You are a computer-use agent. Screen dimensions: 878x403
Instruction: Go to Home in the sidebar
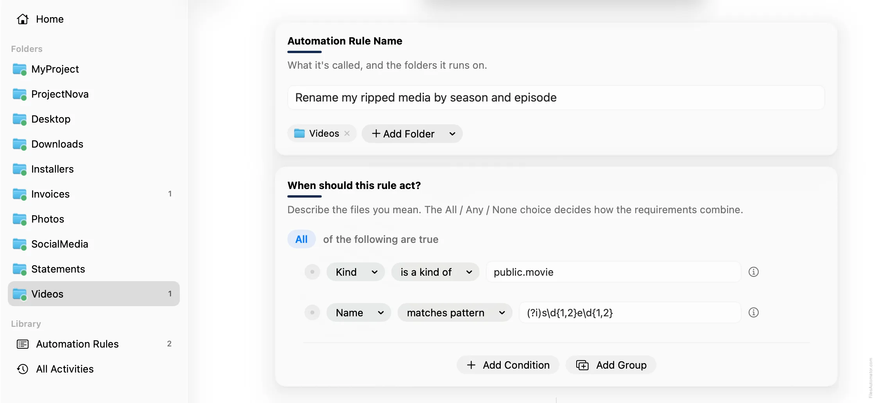click(40, 19)
